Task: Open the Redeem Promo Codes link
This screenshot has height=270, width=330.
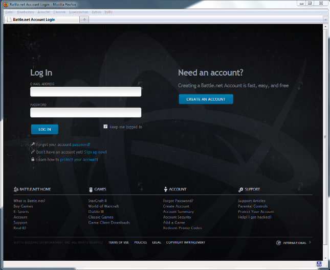Action: (183, 228)
